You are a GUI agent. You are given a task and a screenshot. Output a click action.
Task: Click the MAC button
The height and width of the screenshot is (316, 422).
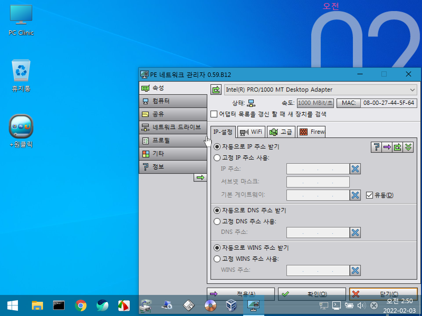pos(349,103)
